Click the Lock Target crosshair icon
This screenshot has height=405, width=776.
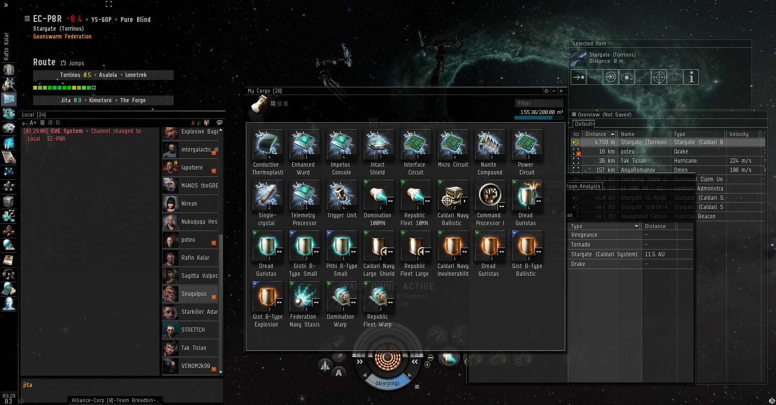click(x=659, y=77)
